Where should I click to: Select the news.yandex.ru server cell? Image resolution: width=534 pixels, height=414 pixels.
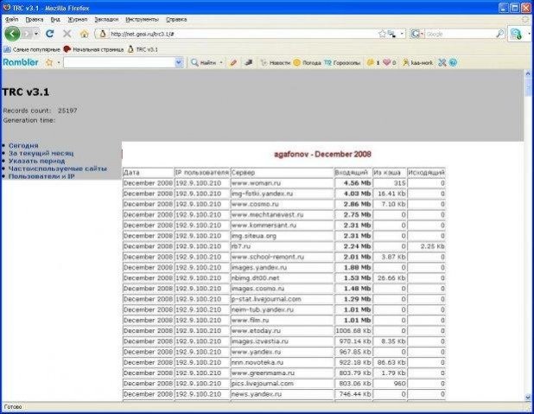[x=282, y=394]
